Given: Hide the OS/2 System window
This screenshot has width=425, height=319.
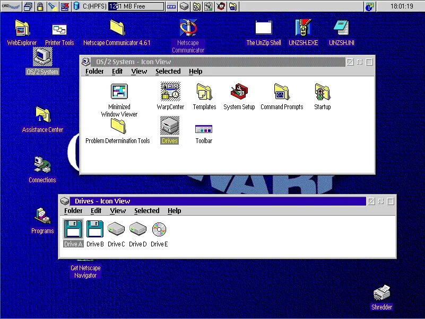Looking at the screenshot, I should coord(350,62).
